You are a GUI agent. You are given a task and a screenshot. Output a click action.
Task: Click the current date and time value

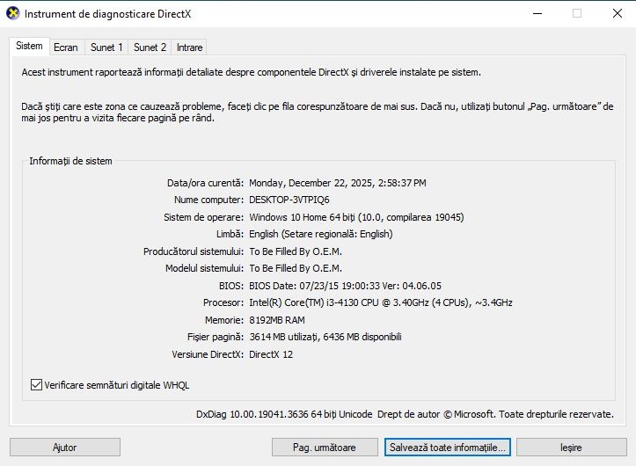pos(338,183)
